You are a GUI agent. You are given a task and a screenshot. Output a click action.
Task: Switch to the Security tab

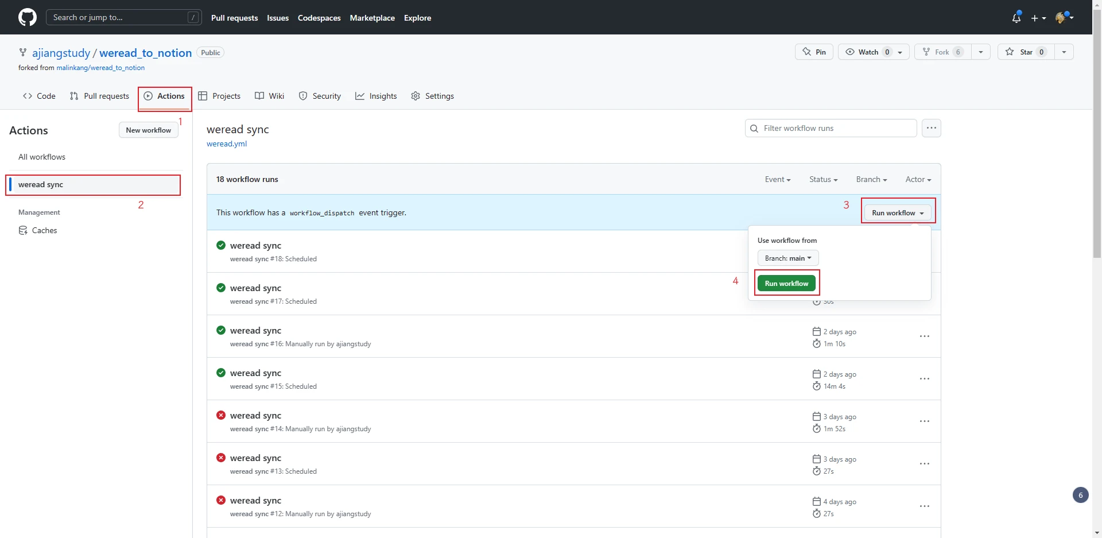320,96
